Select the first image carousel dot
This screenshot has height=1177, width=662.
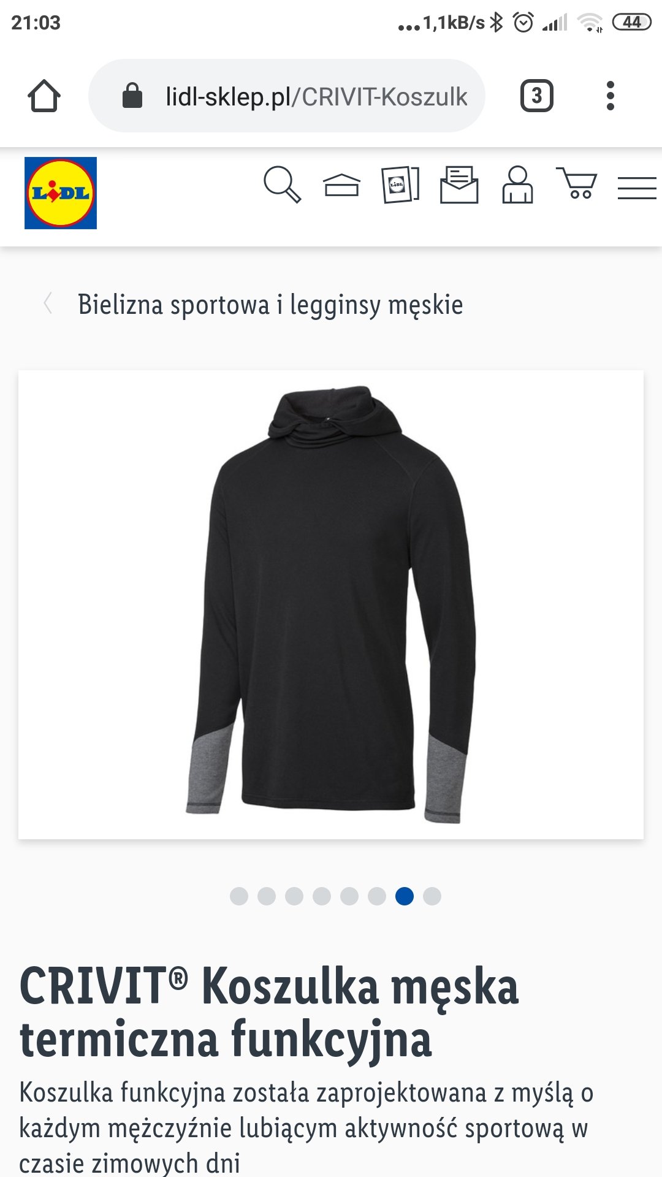click(x=239, y=896)
